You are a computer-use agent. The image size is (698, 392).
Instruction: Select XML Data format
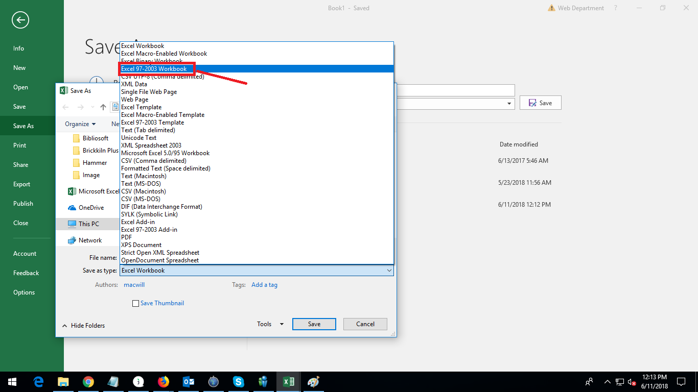click(257, 84)
